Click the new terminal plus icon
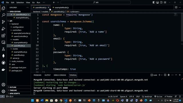This screenshot has width=183, height=103. point(159,75)
